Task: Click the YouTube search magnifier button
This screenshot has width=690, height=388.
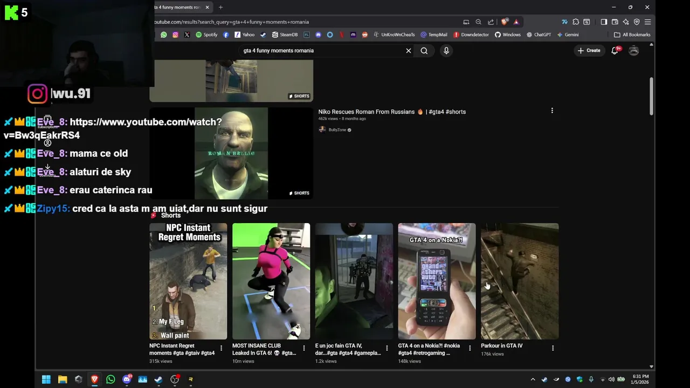Action: [x=424, y=51]
